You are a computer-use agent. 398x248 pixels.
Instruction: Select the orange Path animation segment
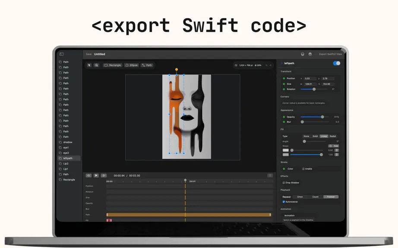coord(189,214)
